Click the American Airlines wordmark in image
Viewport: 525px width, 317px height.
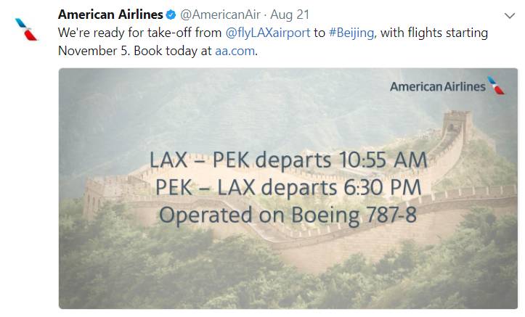437,87
